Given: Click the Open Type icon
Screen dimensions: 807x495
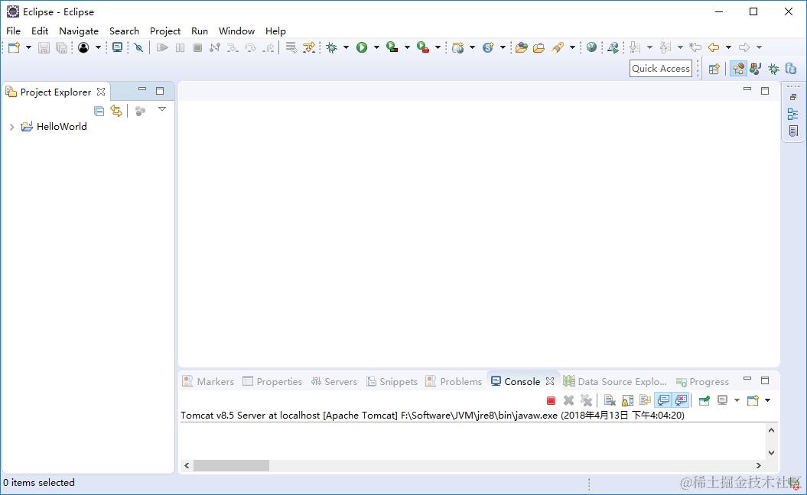Looking at the screenshot, I should (522, 48).
